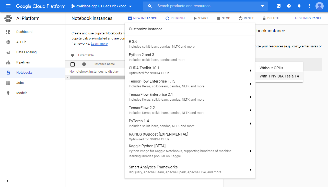The height and width of the screenshot is (187, 328).
Task: Open Dashboard in the sidebar
Action: click(32, 32)
